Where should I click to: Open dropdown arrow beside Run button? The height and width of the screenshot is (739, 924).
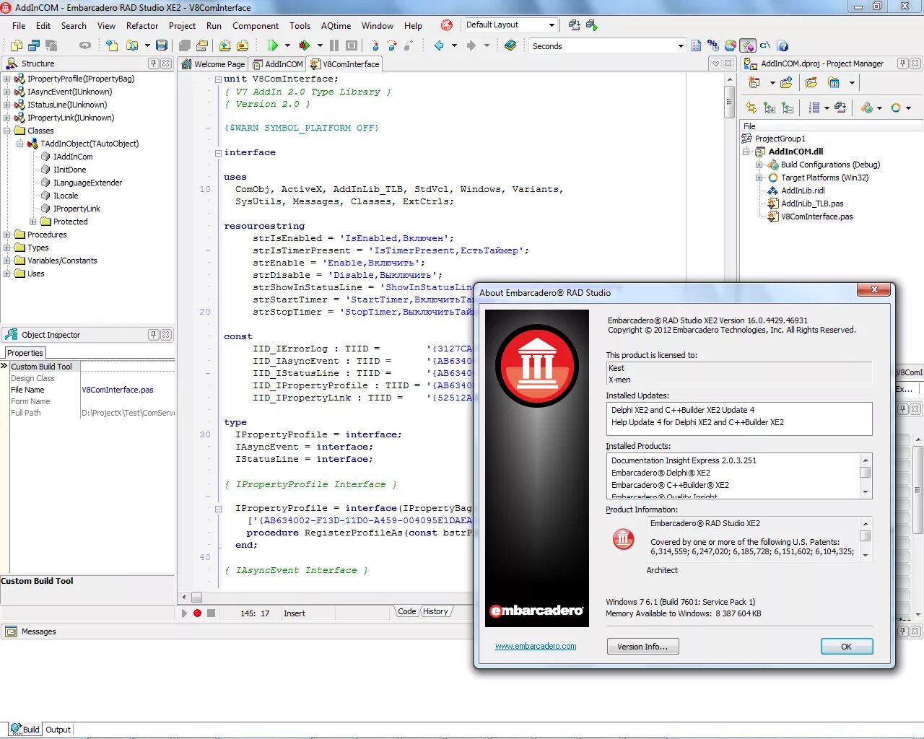tap(287, 45)
